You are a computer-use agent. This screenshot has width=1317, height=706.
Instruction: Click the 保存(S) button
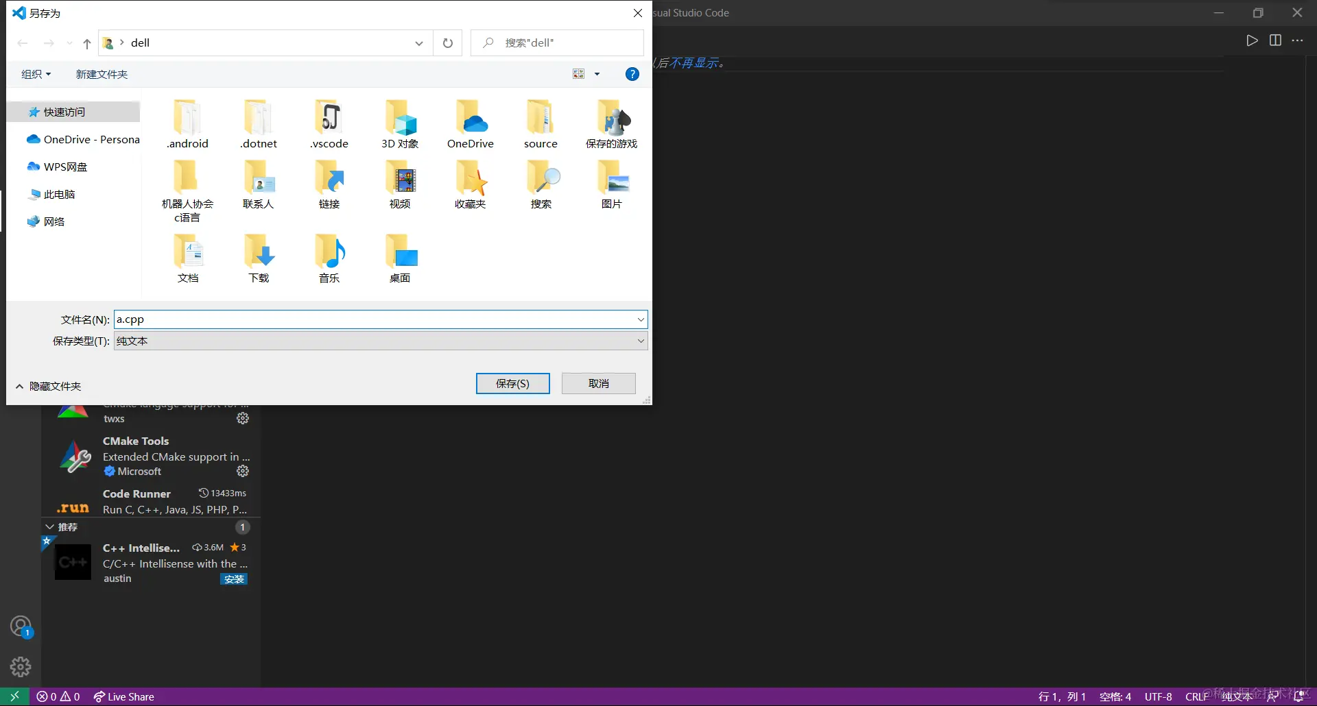(x=513, y=383)
